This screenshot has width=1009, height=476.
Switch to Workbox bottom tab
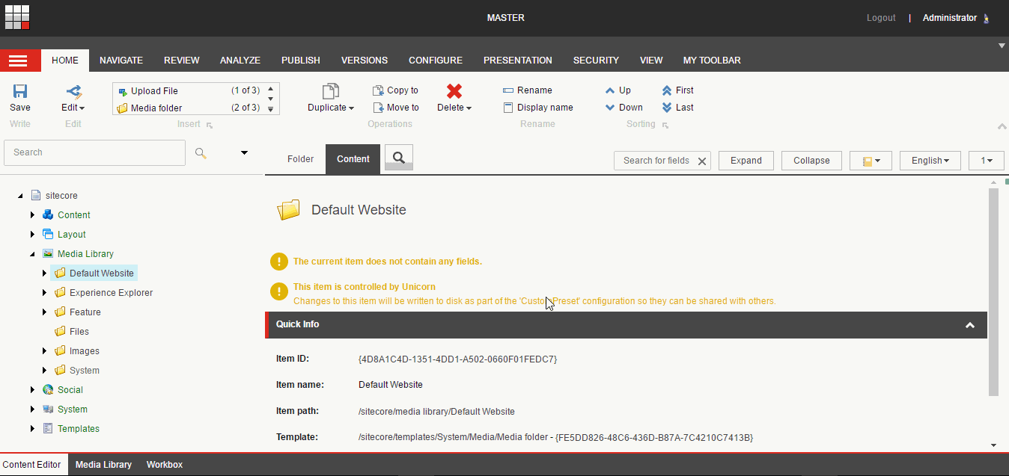tap(165, 465)
